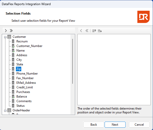Click the field icon beside Address
This screenshot has height=130, width=153.
coord(13,55)
